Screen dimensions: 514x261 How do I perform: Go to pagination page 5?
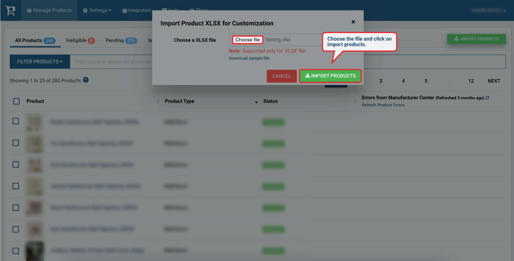(426, 81)
